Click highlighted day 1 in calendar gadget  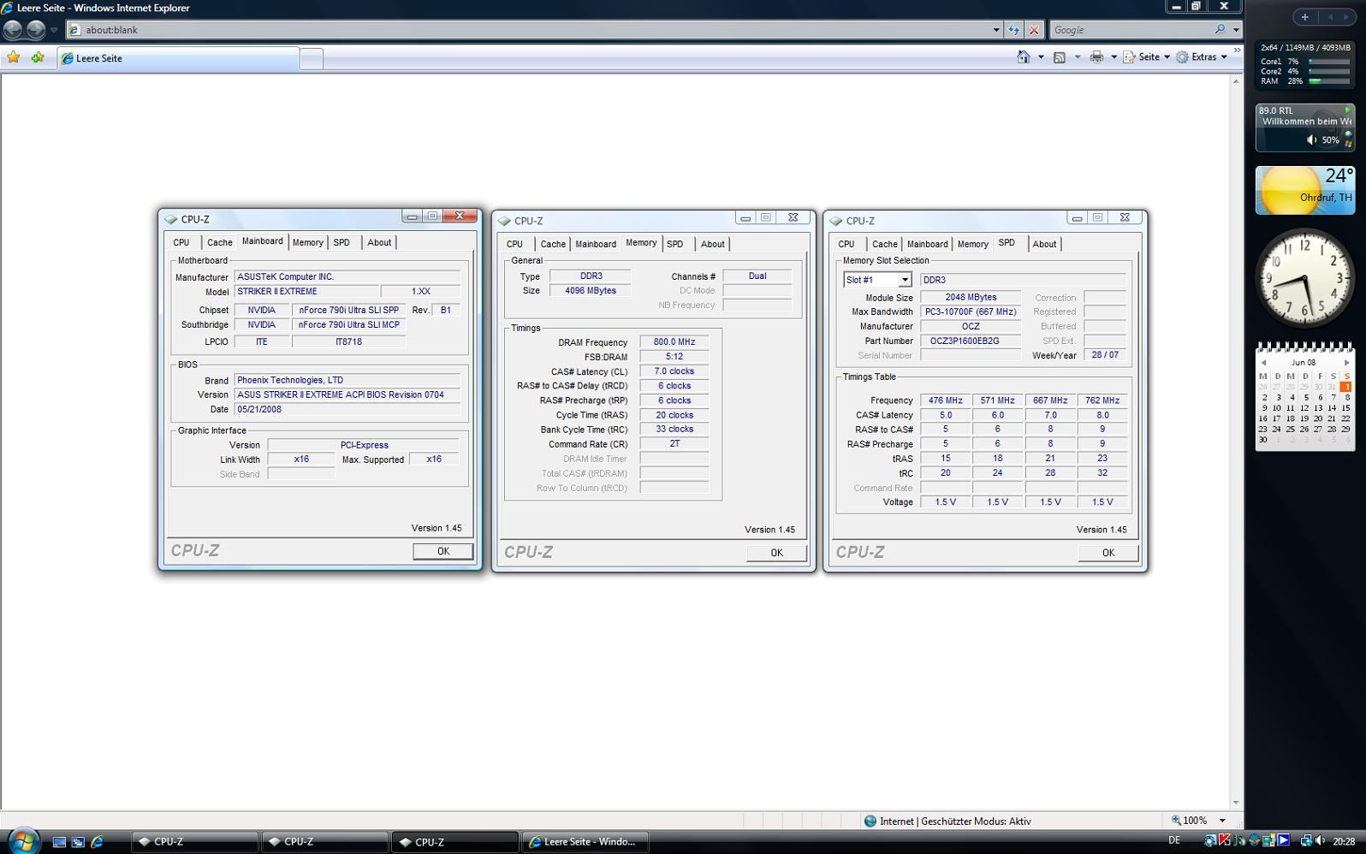[1345, 387]
